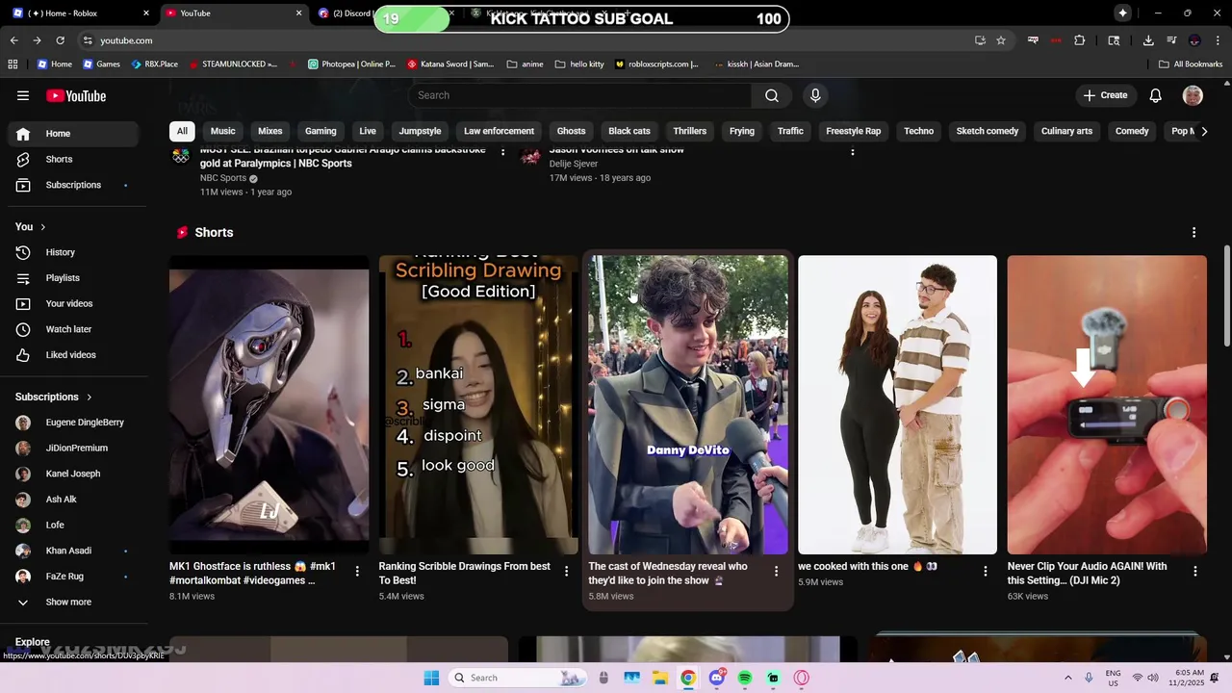The height and width of the screenshot is (693, 1232).
Task: Select the Mixes filter chip
Action: pos(269,131)
